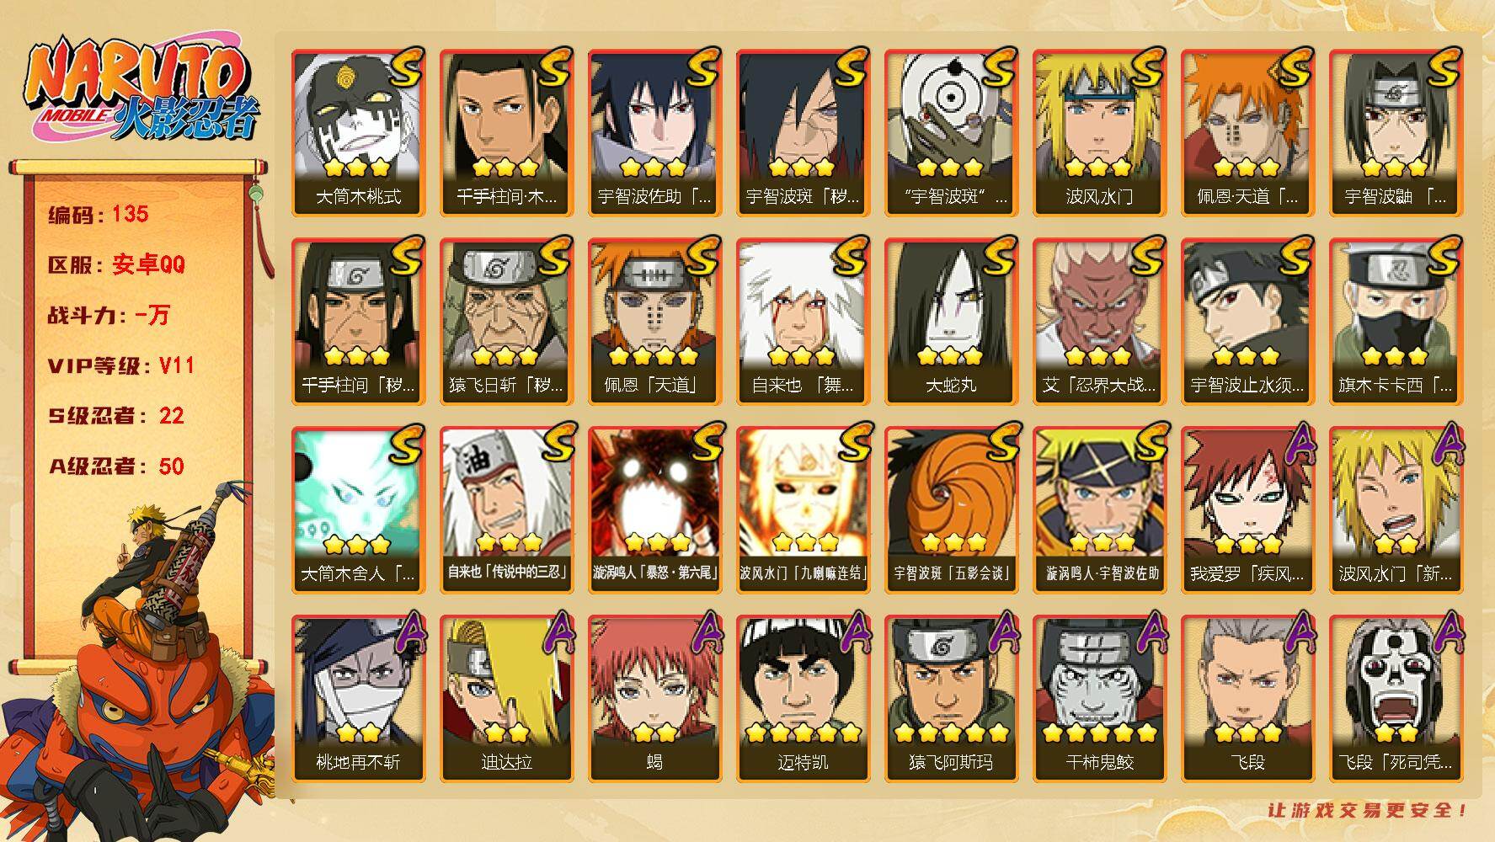Open the 大蛇丸 character card

pos(951,322)
